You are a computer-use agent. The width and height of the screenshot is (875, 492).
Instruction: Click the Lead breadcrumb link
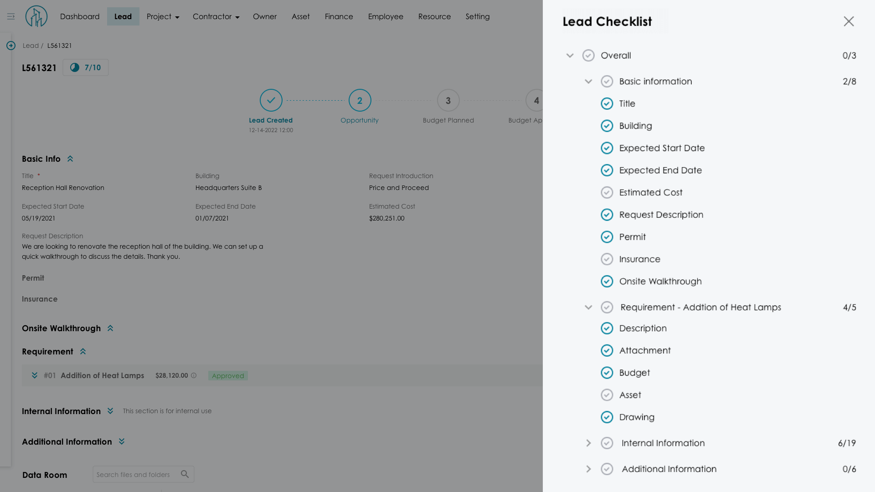coord(31,46)
